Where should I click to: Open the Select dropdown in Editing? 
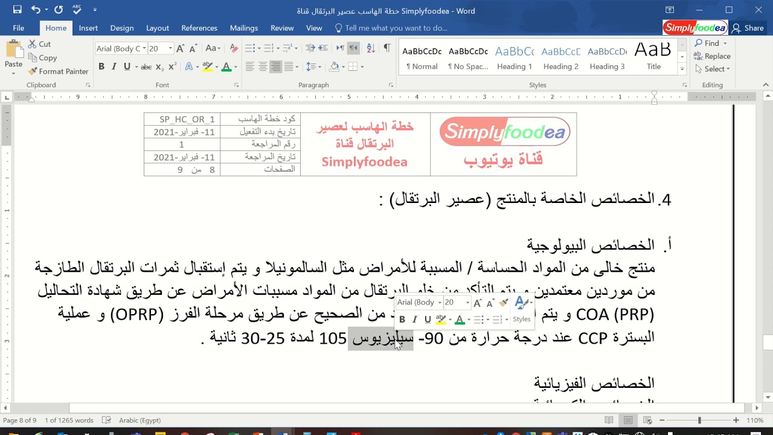711,69
